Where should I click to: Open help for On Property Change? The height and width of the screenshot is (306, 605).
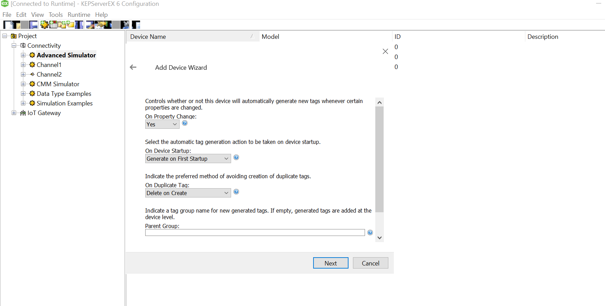coord(185,123)
